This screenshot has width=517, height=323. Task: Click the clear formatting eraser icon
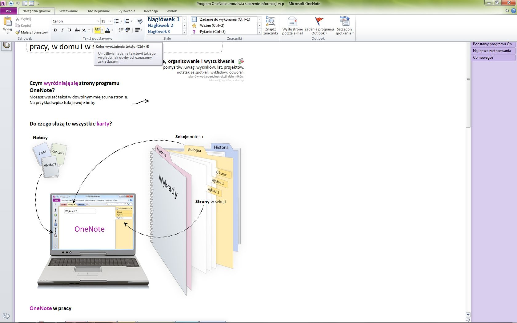pos(140,21)
